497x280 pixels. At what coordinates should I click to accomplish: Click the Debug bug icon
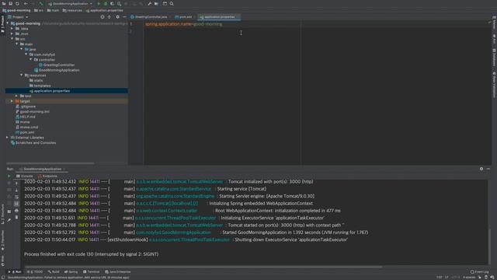pos(106,3)
